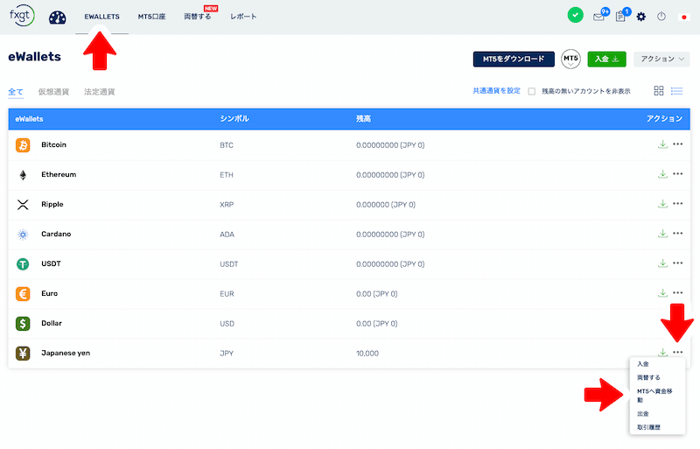Open Bitcoin row more-actions menu
Screen dimensions: 700x449
(677, 144)
